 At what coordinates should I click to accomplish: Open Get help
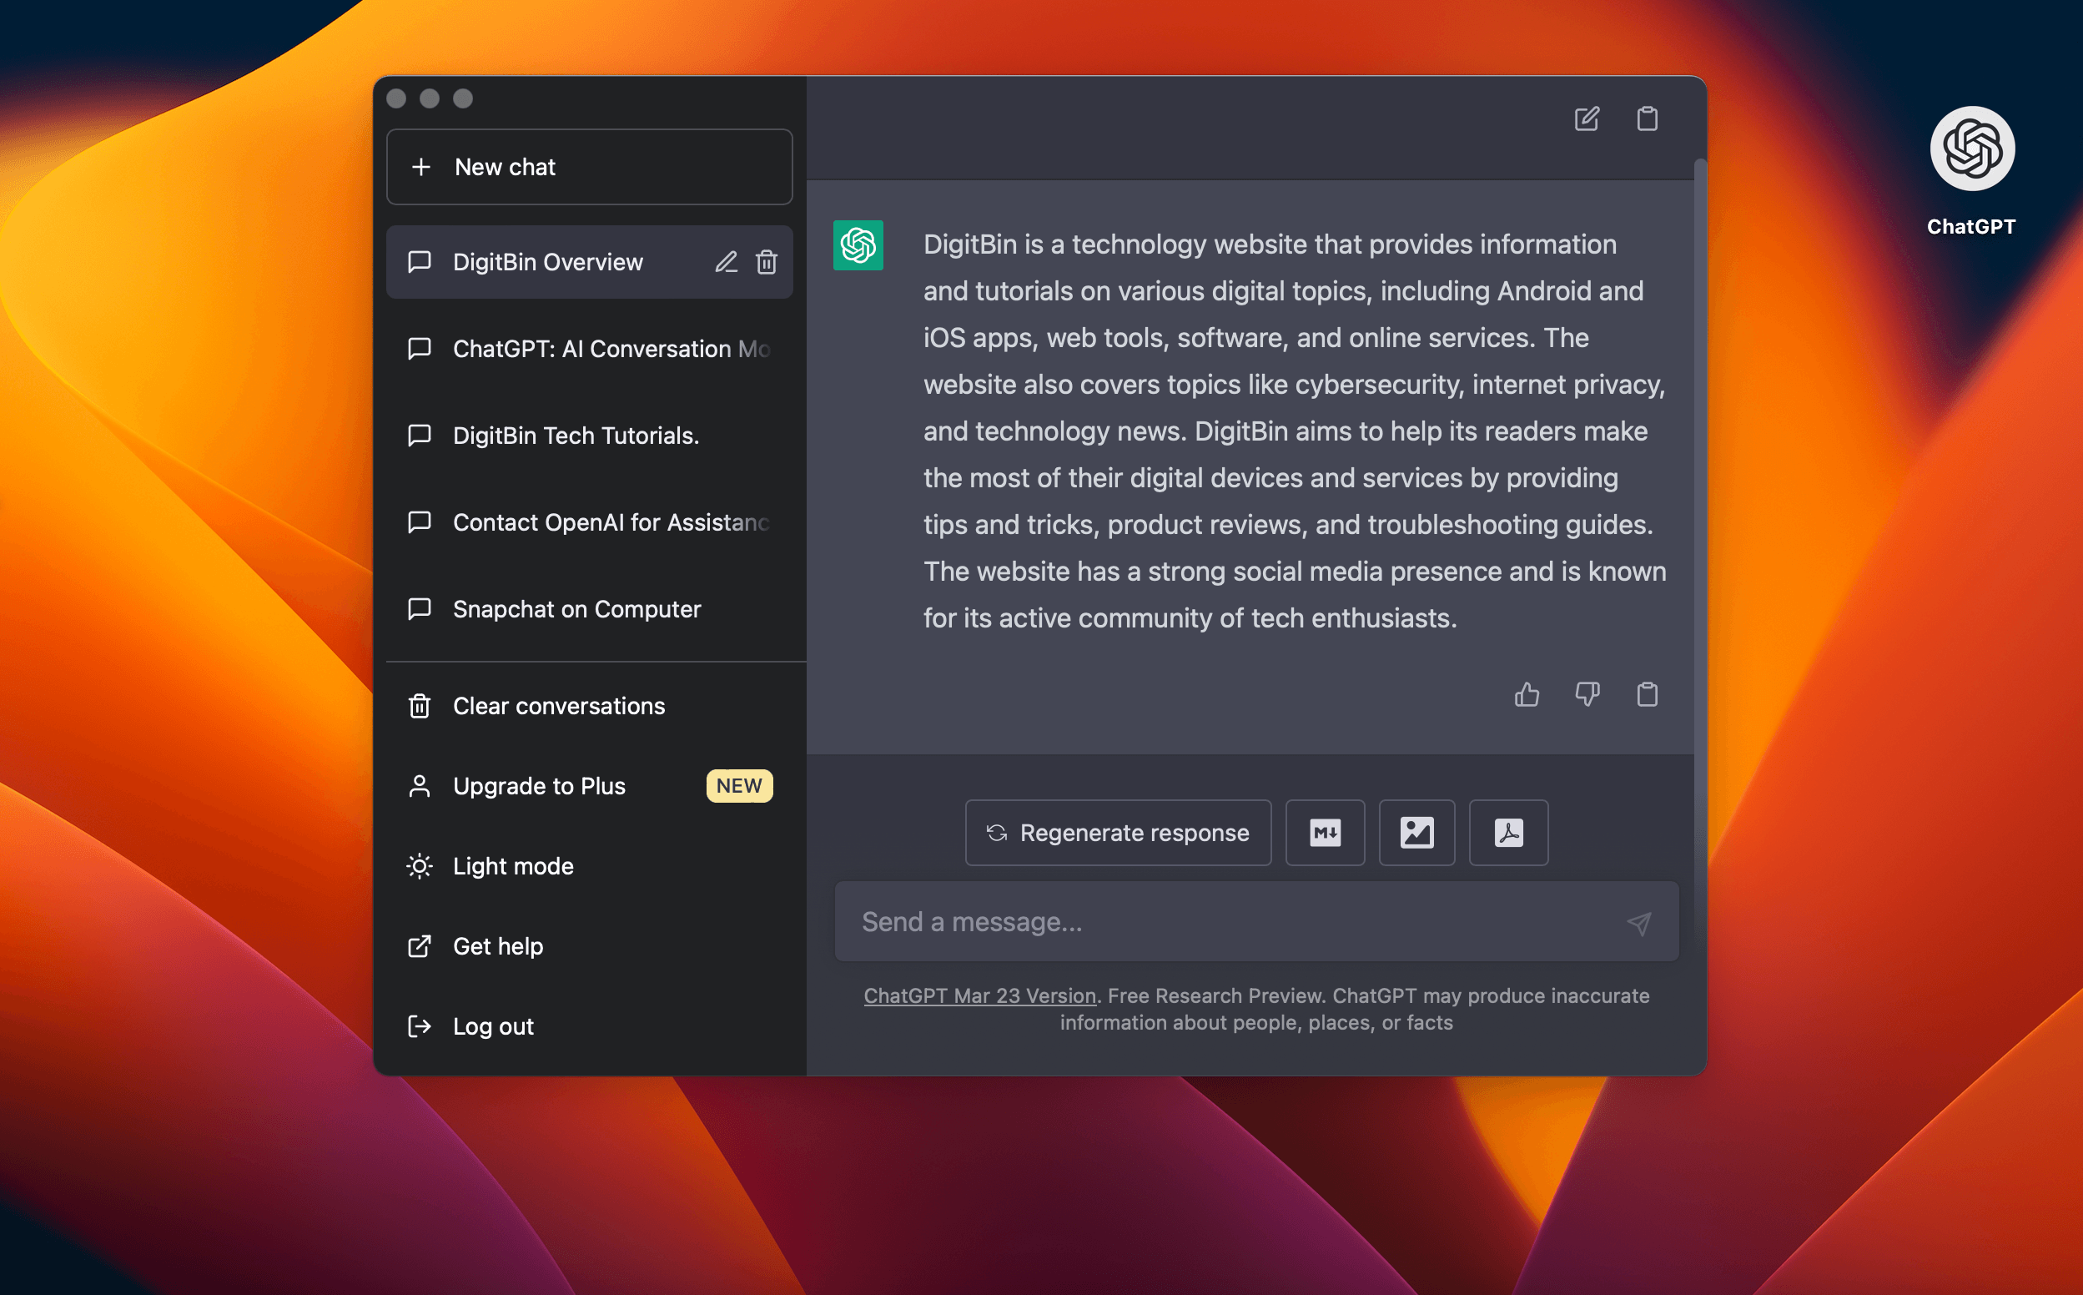tap(589, 946)
